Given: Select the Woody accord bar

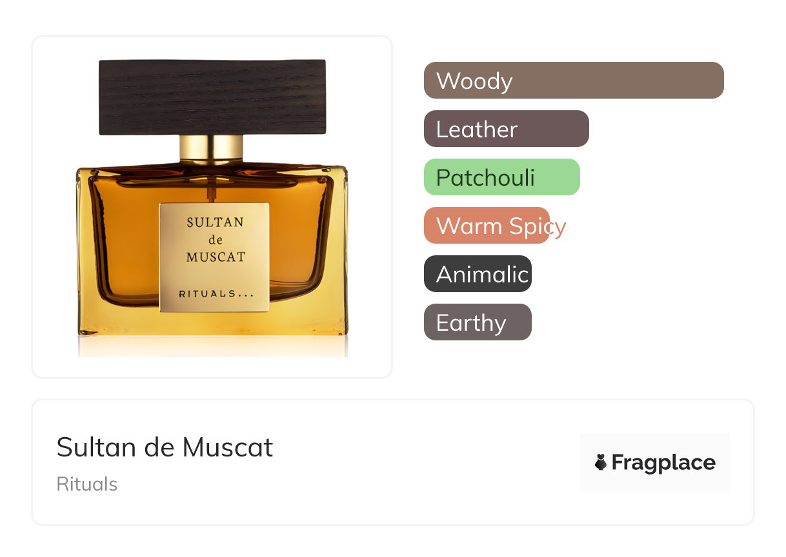Looking at the screenshot, I should point(574,81).
